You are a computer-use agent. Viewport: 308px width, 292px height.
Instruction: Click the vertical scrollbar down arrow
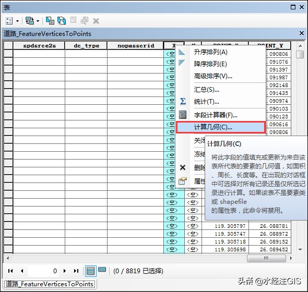(x=300, y=250)
